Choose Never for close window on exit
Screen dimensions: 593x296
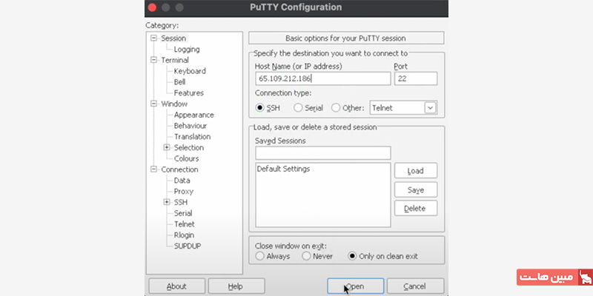(306, 256)
